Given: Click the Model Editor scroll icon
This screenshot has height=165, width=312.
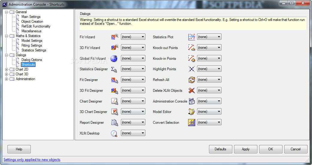Looking at the screenshot, I should 192,112.
